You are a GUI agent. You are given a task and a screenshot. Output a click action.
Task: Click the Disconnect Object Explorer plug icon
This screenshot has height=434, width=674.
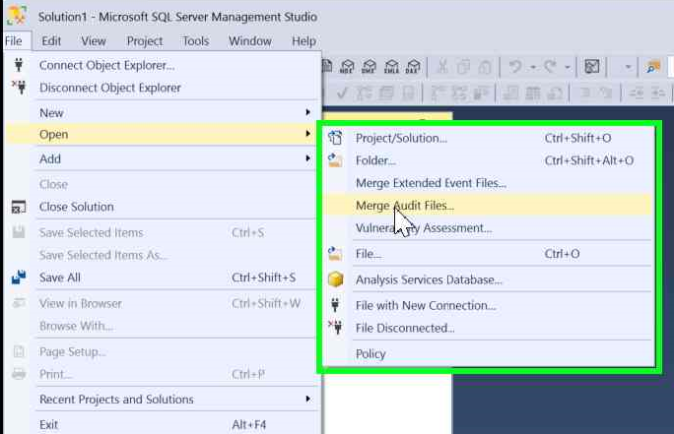click(19, 88)
